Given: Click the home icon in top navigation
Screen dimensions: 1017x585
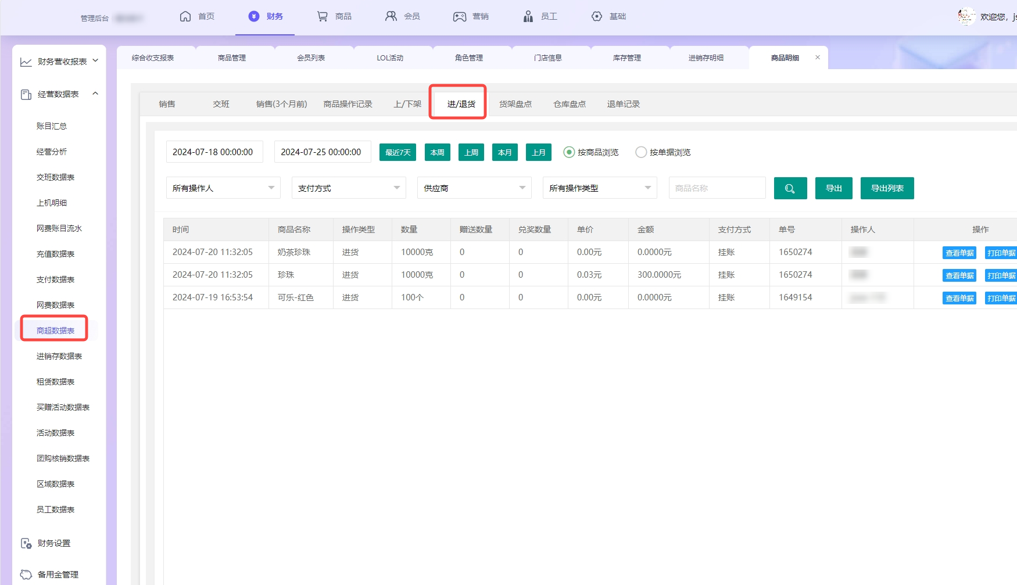Looking at the screenshot, I should point(185,16).
